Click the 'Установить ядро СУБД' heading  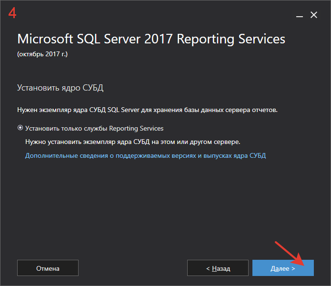(60, 88)
